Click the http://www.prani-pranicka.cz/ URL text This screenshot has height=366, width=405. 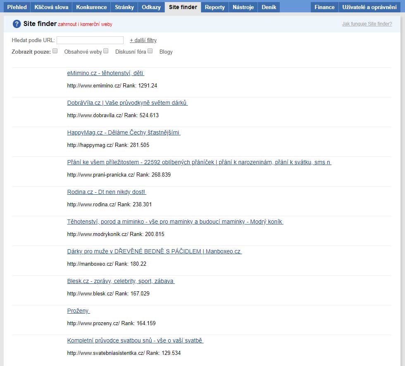pyautogui.click(x=101, y=175)
